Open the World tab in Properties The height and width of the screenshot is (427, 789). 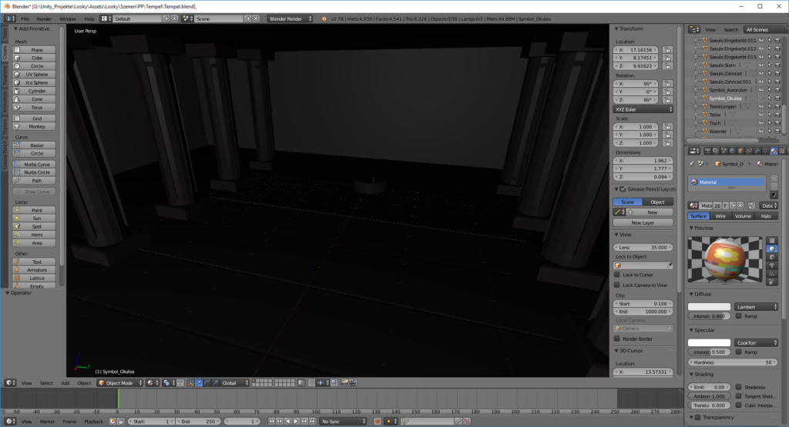[732, 151]
